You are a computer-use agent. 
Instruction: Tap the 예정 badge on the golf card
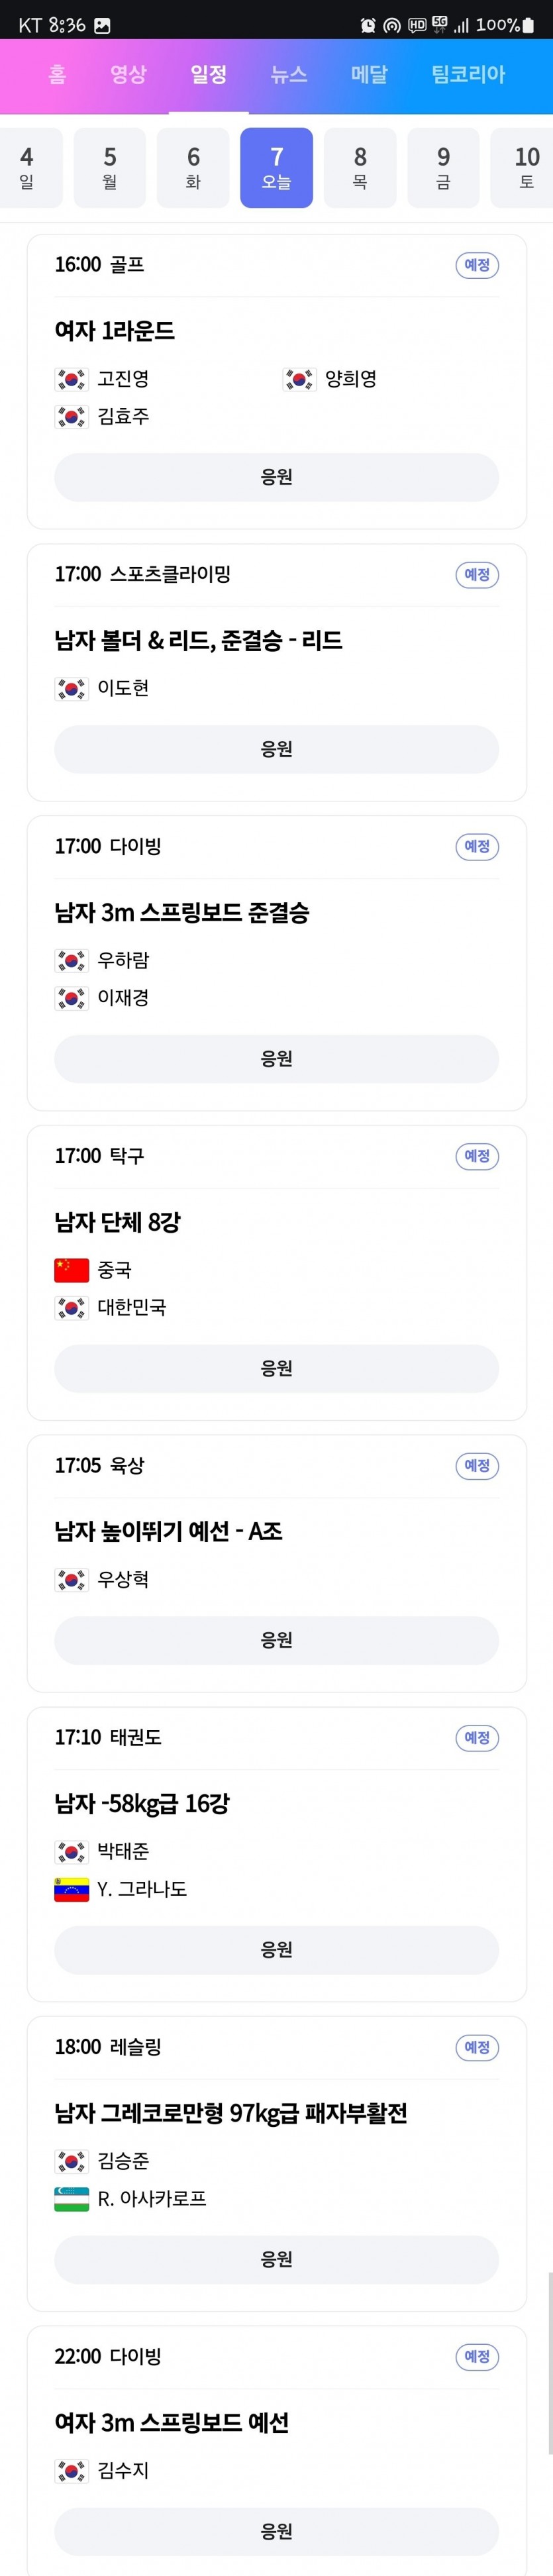click(477, 265)
